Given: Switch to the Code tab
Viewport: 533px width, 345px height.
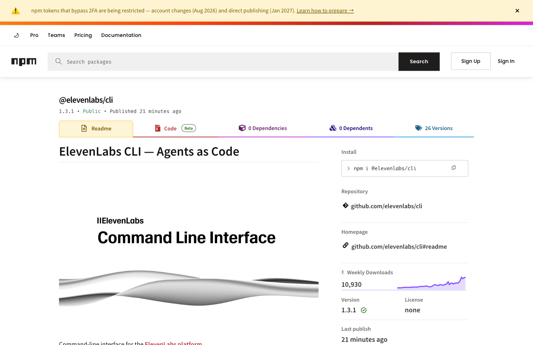Looking at the screenshot, I should tap(176, 129).
